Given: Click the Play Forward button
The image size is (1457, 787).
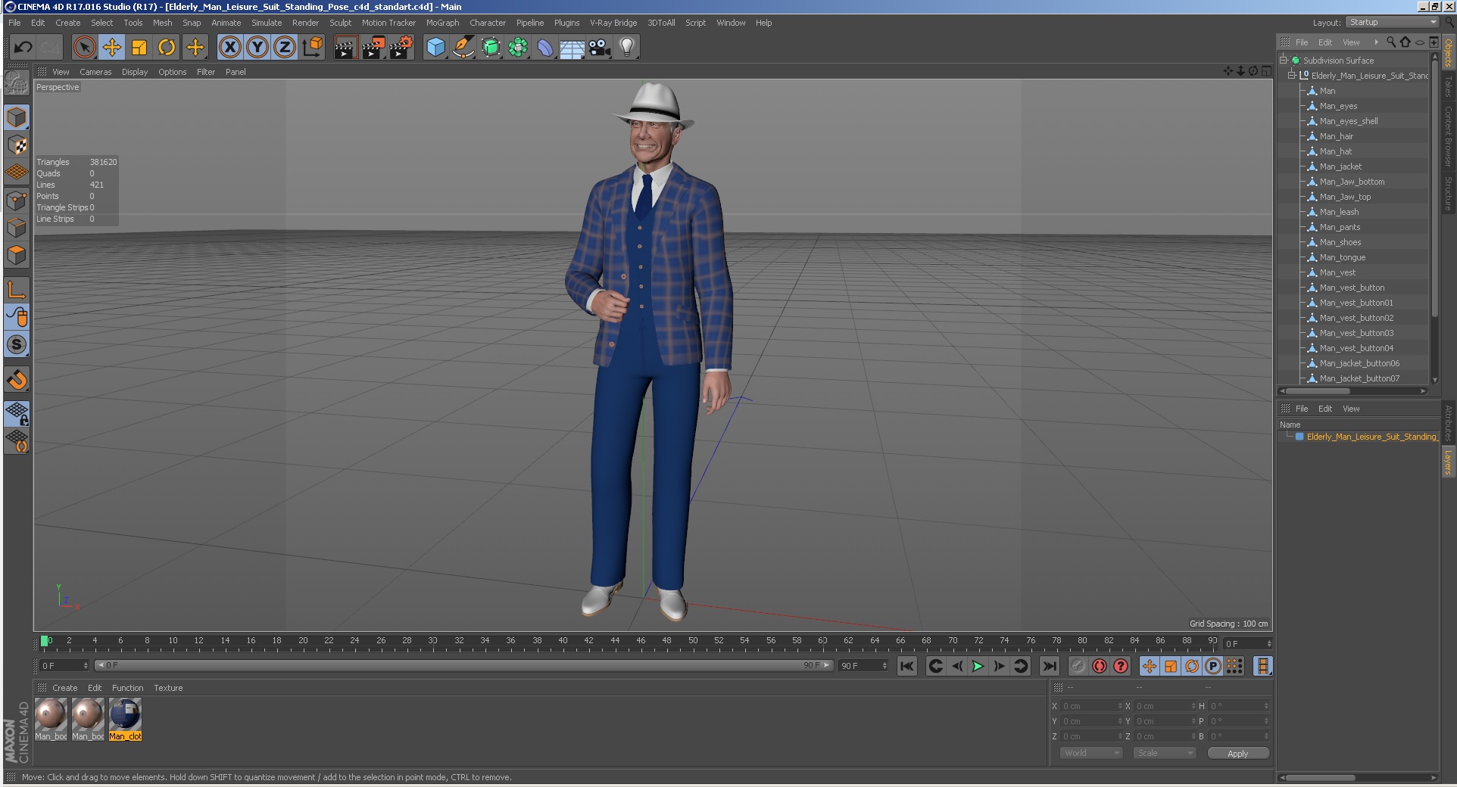Looking at the screenshot, I should click(978, 666).
